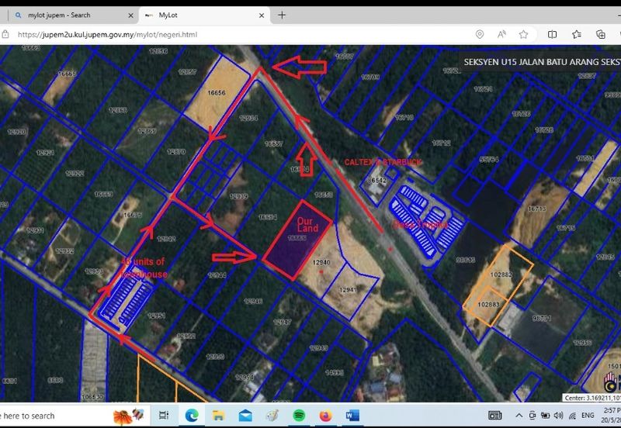Open the Collections icon

(600, 34)
